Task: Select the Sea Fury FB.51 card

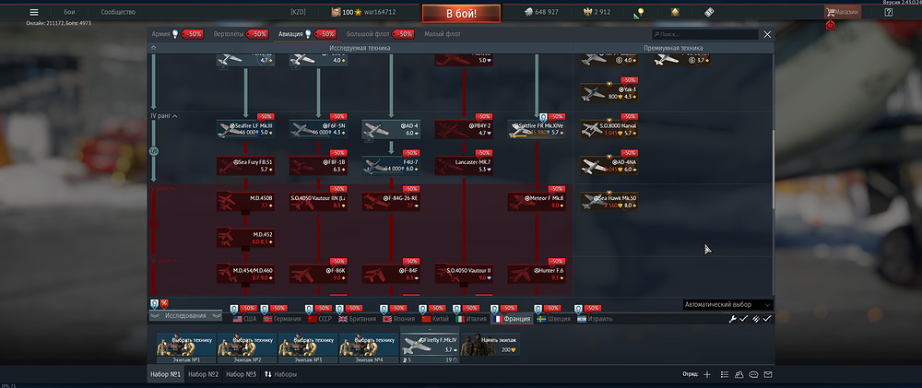Action: click(x=245, y=166)
